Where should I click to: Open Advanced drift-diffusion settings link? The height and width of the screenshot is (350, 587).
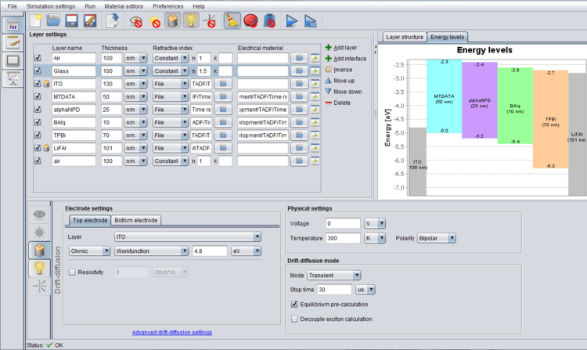(171, 332)
